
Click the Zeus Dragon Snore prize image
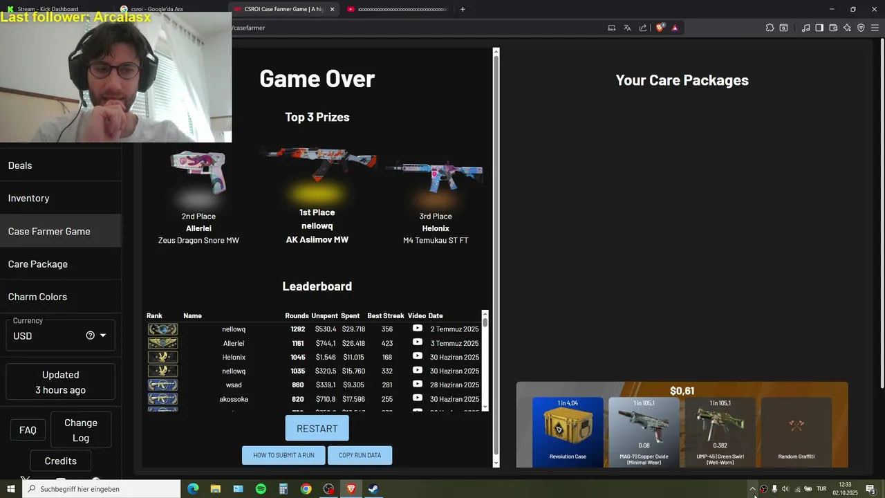[x=198, y=172]
